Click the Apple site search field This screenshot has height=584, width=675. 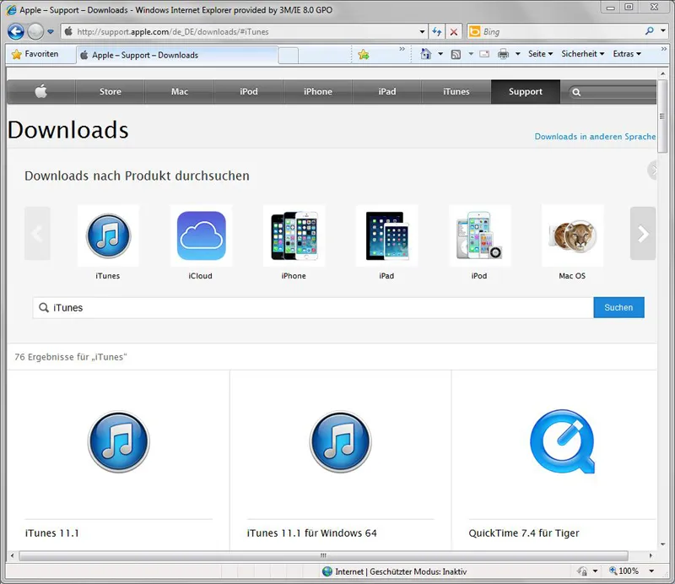pyautogui.click(x=613, y=92)
